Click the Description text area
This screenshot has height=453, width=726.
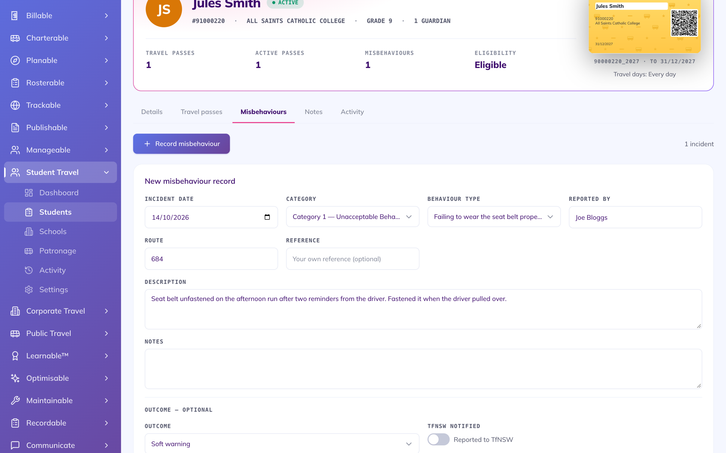point(423,309)
